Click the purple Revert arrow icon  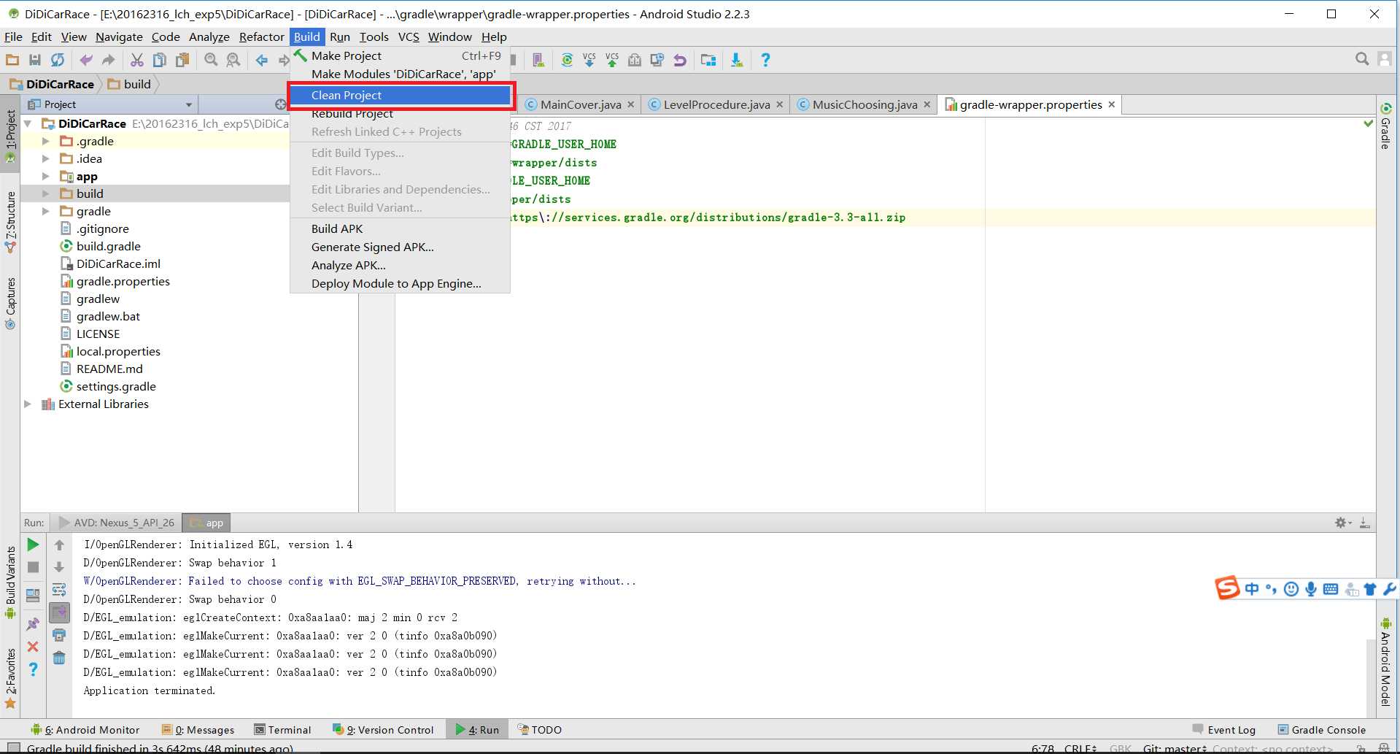click(680, 60)
